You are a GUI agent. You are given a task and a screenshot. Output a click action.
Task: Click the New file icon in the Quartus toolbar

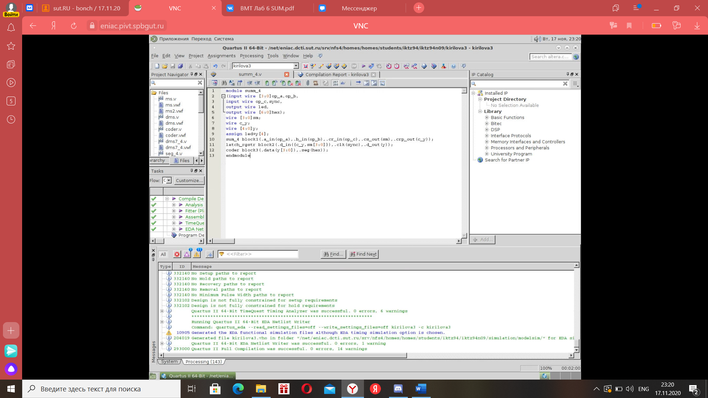(157, 66)
